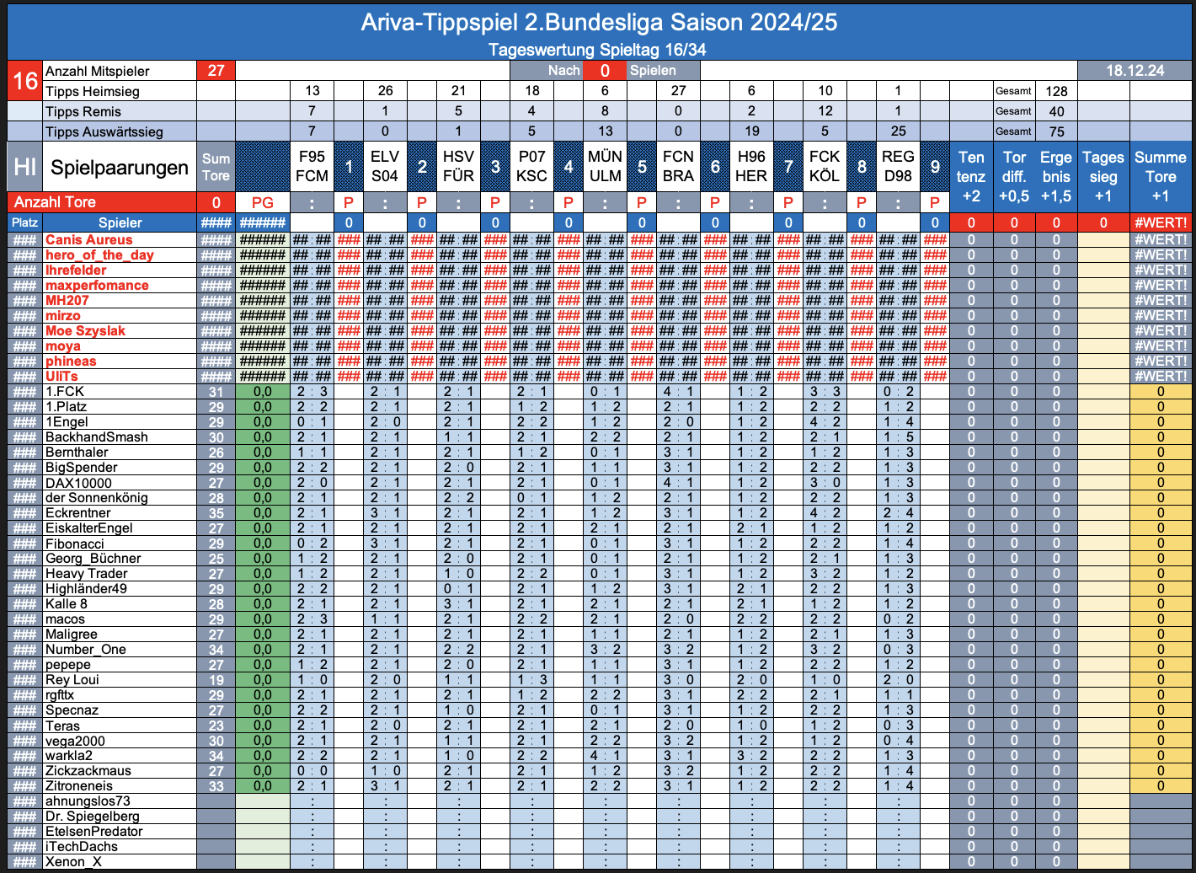This screenshot has height=873, width=1196.
Task: Click the Gesamt value 128
Action: (x=1056, y=91)
